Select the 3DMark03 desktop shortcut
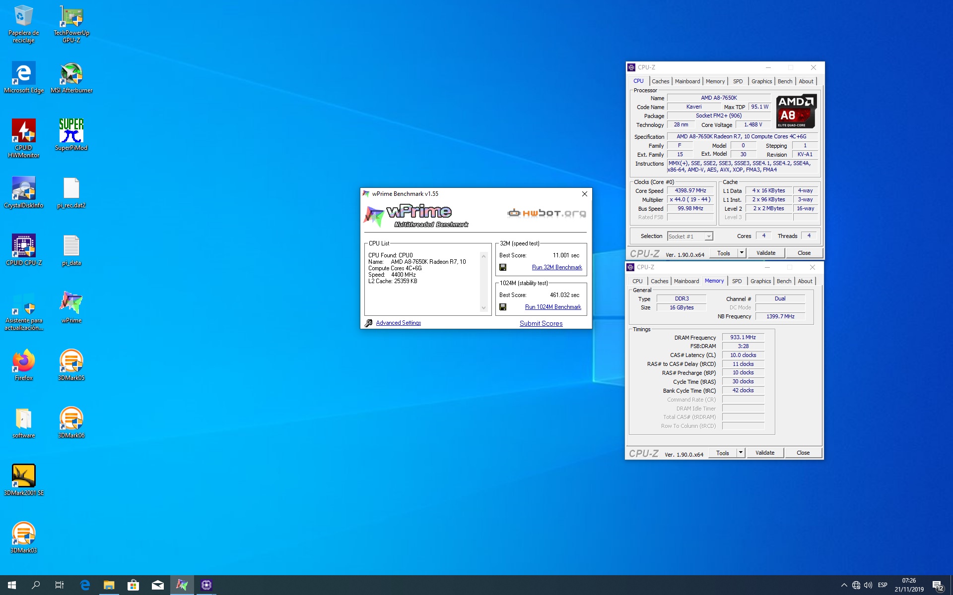 [23, 537]
